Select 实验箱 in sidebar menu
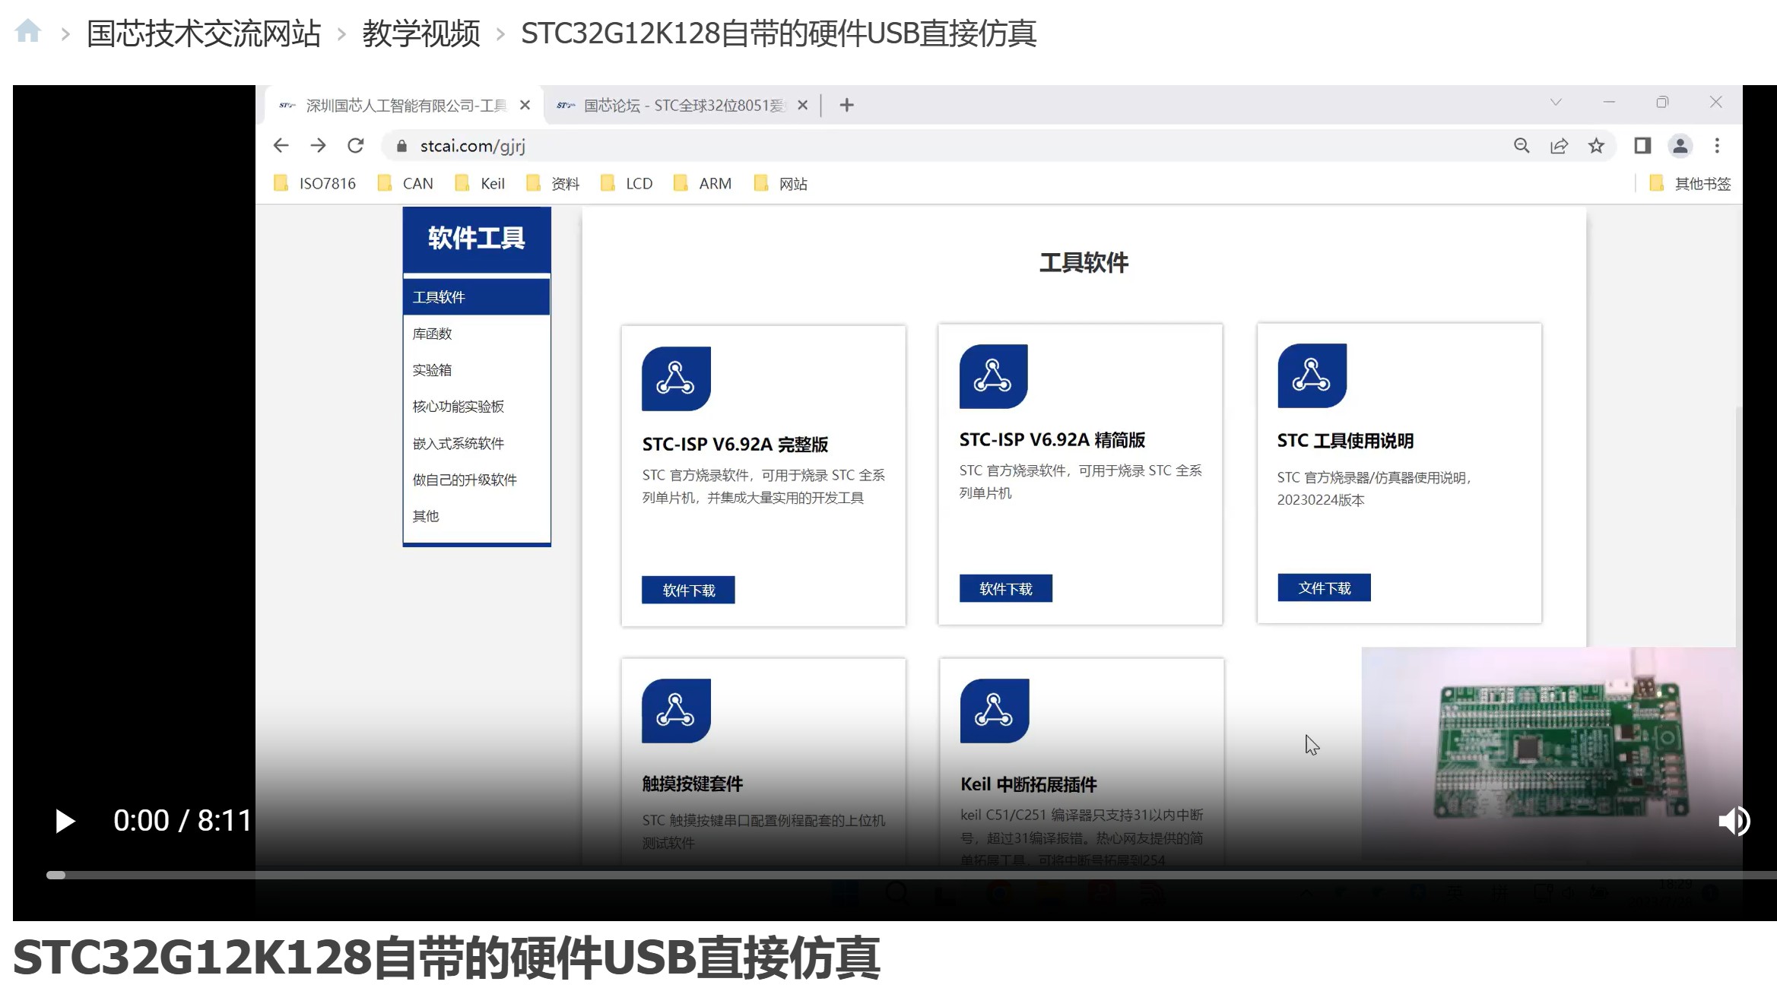 point(477,369)
